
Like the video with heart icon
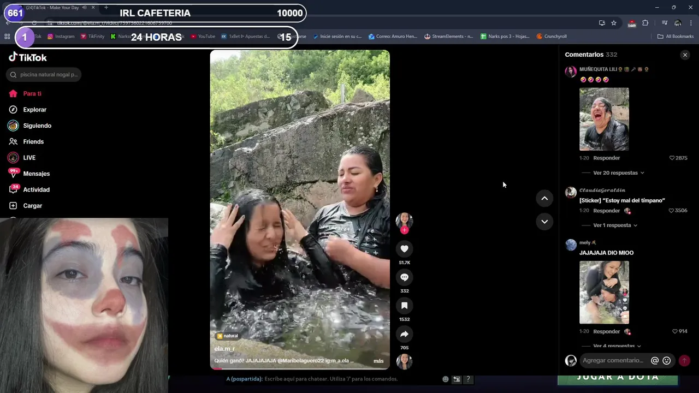coord(404,249)
